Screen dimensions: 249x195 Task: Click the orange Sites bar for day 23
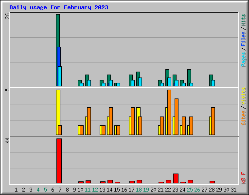coord(177,117)
